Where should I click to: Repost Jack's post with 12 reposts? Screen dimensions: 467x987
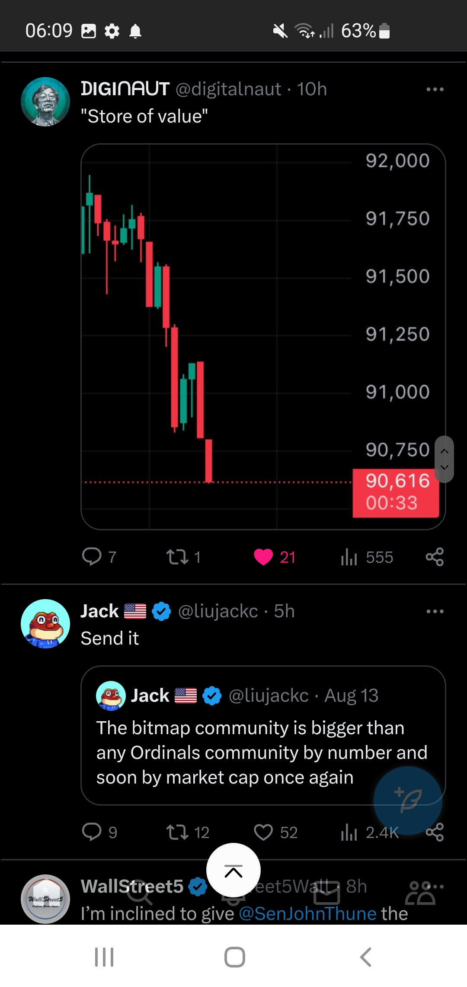pos(188,832)
